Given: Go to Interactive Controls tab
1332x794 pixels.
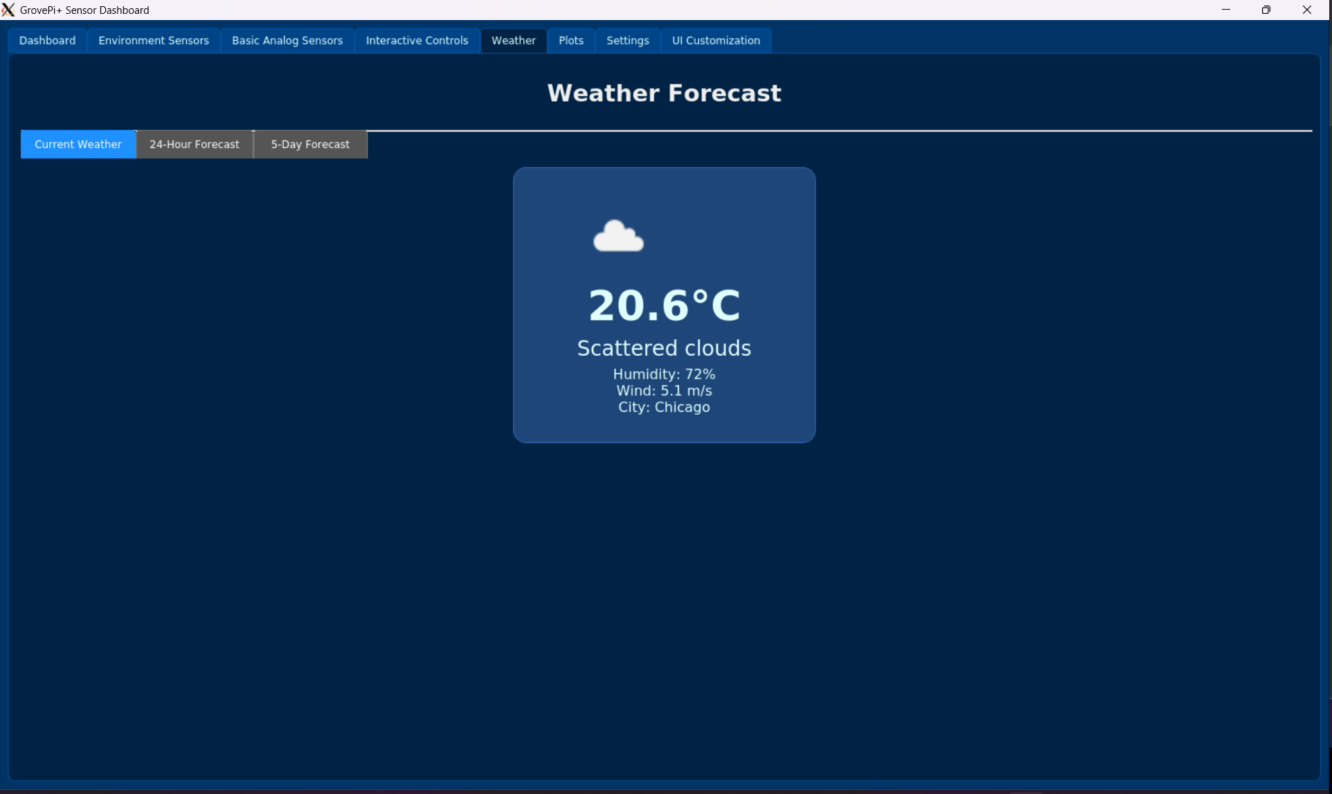Looking at the screenshot, I should pyautogui.click(x=417, y=40).
